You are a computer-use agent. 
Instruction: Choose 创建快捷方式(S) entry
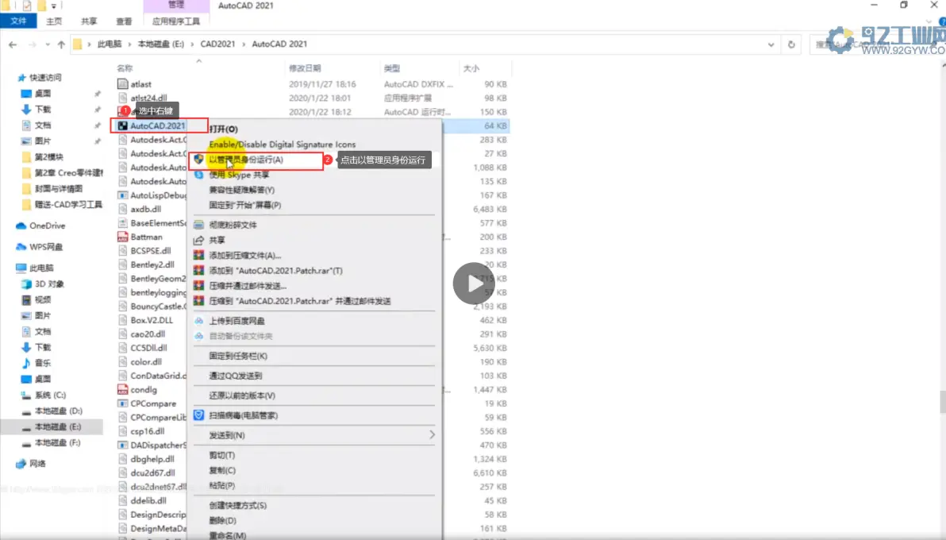point(238,505)
